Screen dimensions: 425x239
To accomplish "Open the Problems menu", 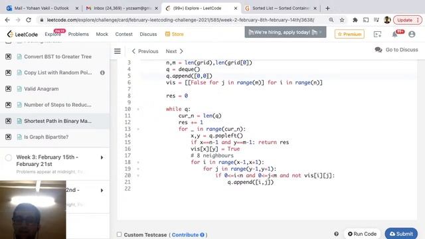I will (78, 34).
